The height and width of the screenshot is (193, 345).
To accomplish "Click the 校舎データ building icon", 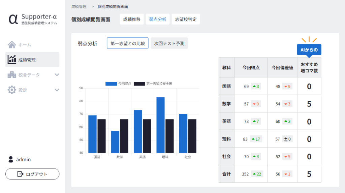I will [x=12, y=75].
